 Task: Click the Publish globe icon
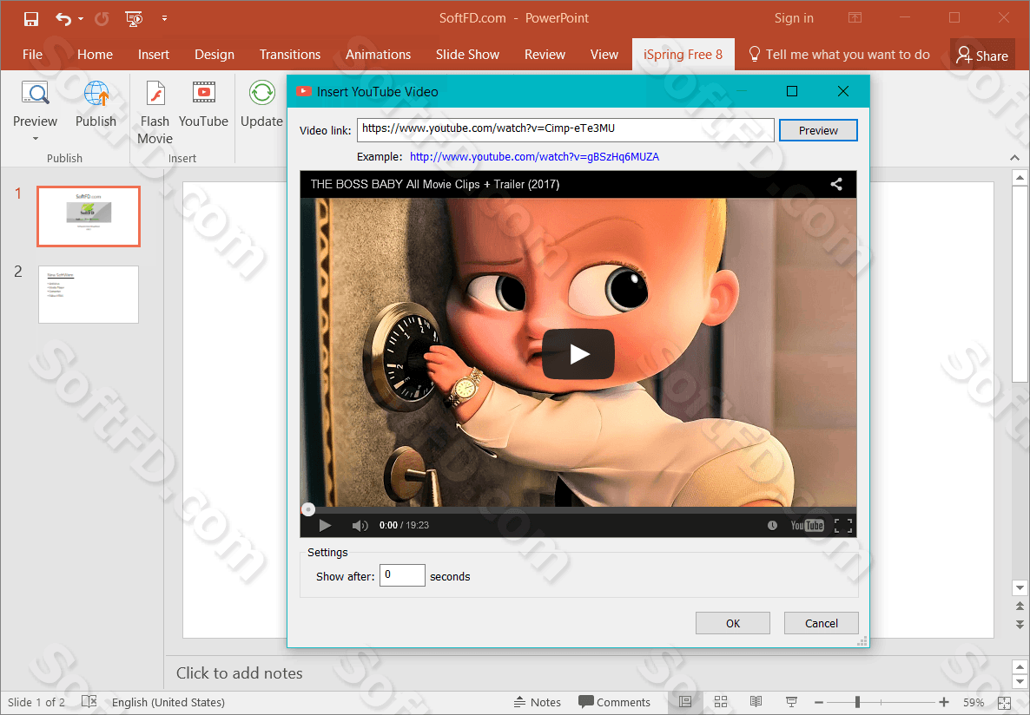coord(96,93)
